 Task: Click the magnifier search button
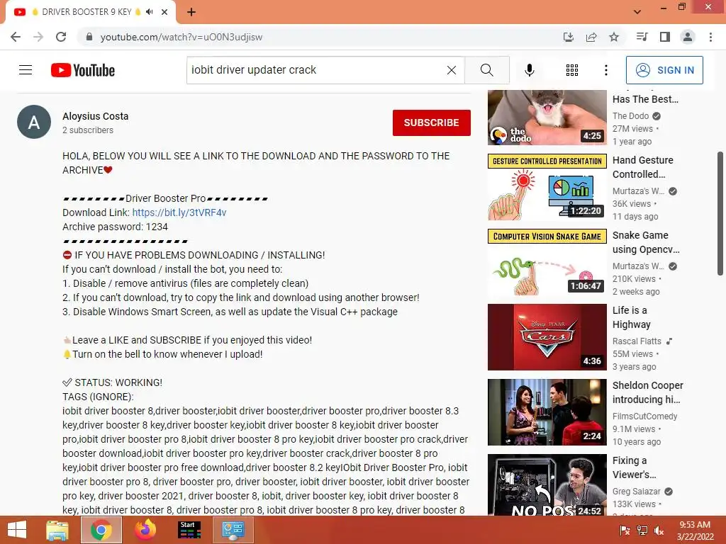tap(486, 70)
